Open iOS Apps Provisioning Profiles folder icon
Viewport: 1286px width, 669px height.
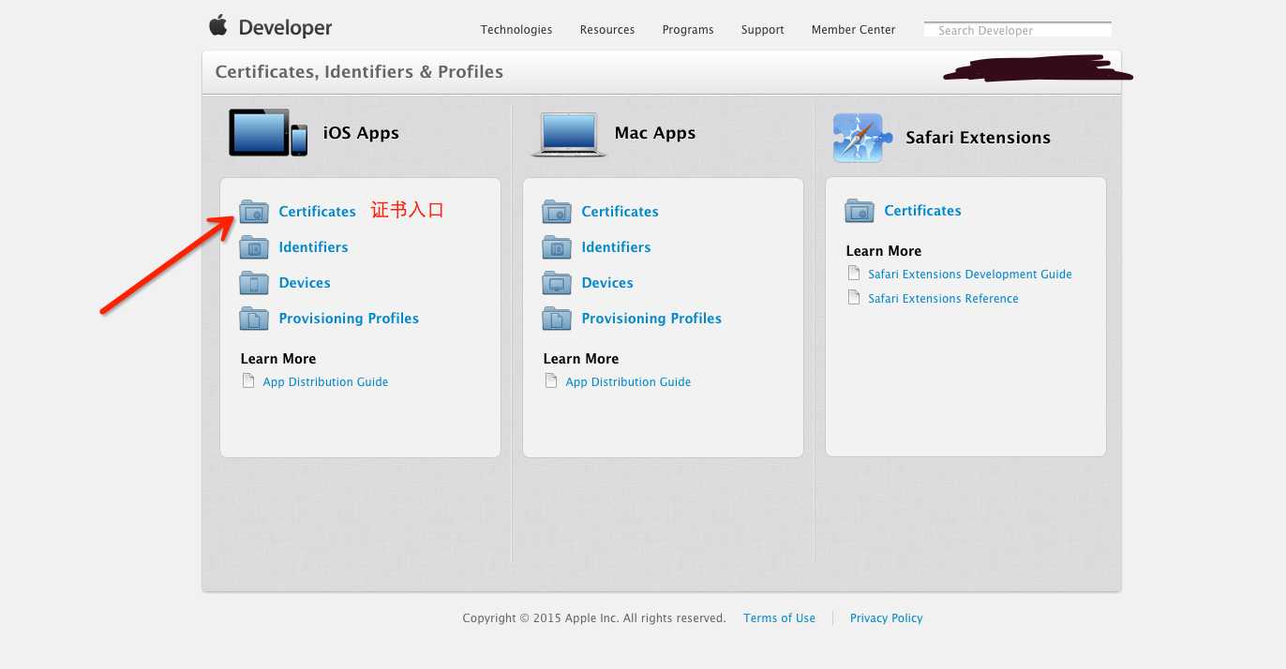tap(254, 319)
